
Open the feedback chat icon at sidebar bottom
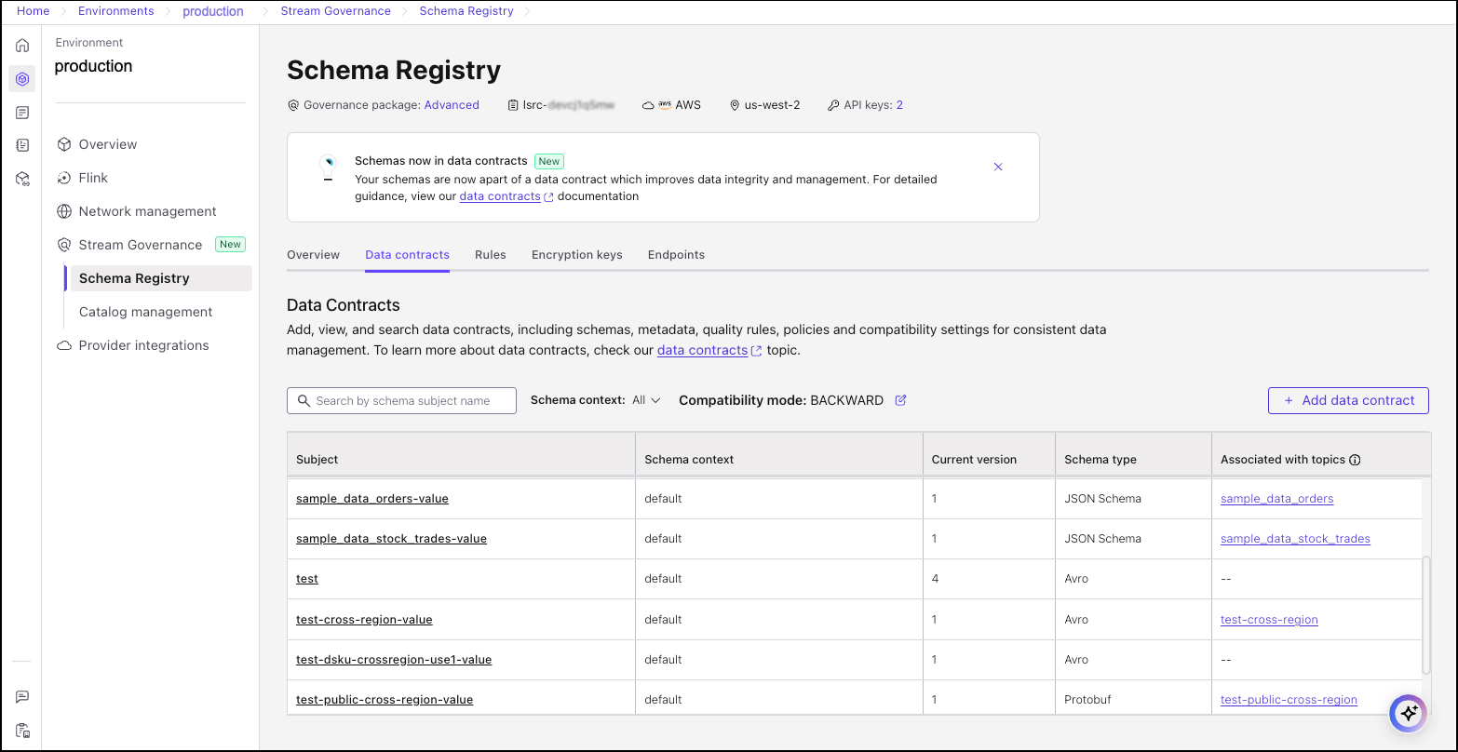(22, 696)
